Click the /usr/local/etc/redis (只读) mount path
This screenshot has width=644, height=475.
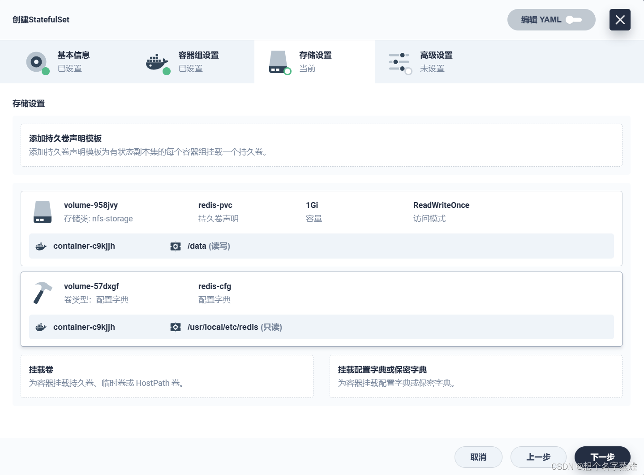[x=235, y=327]
